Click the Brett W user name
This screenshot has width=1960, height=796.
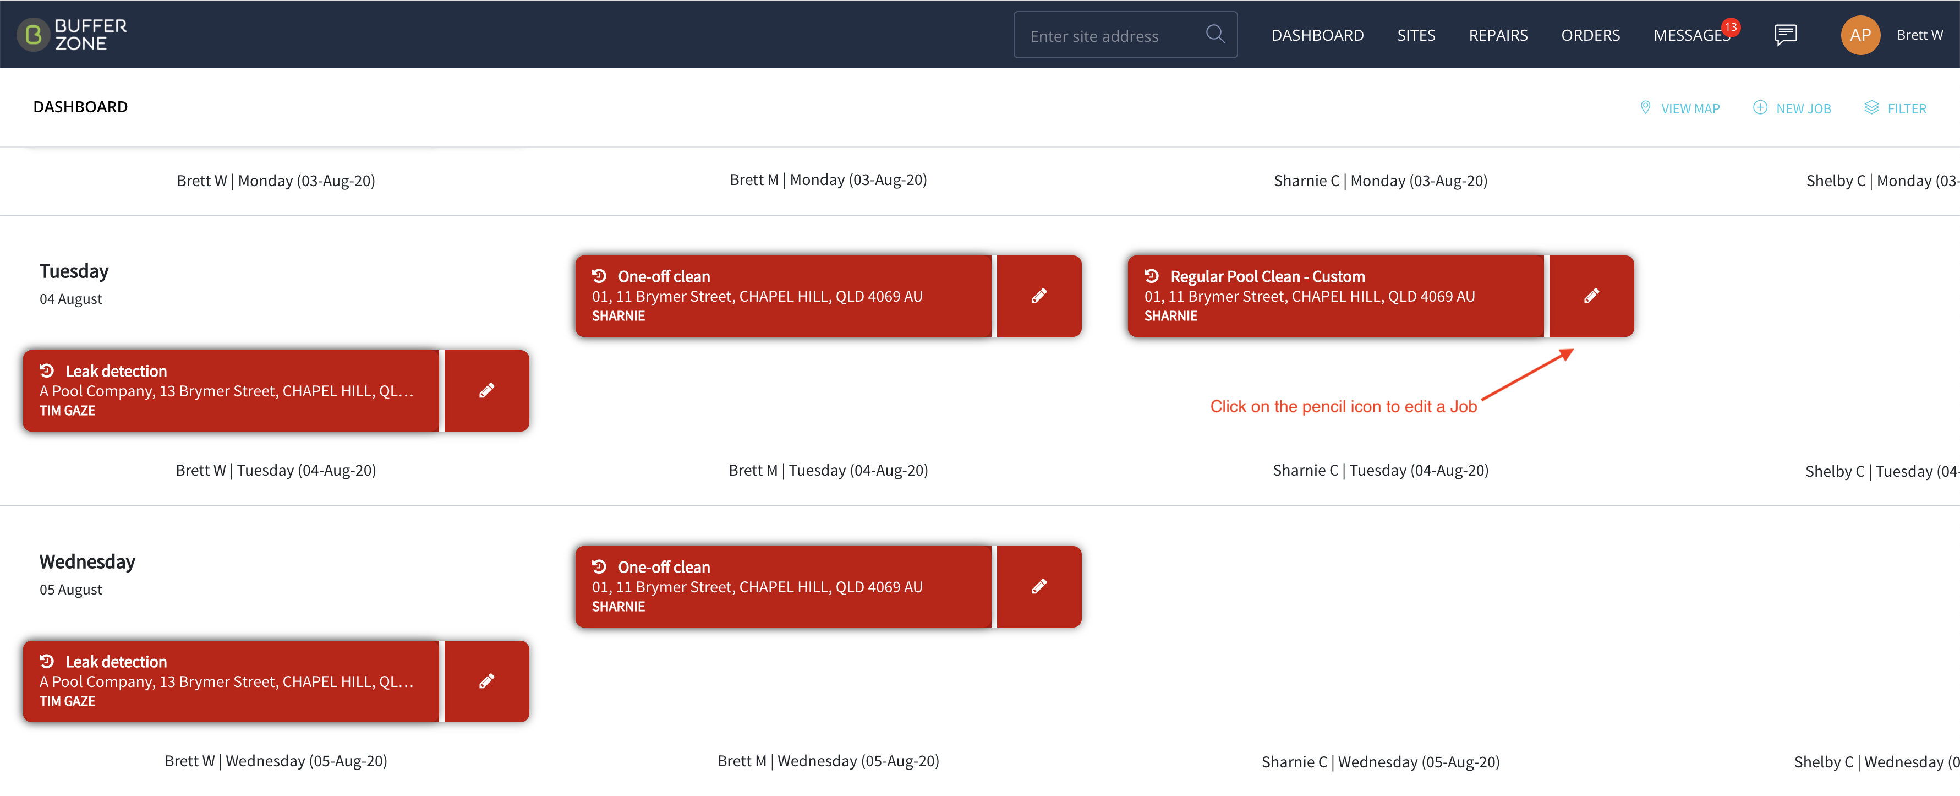pyautogui.click(x=1919, y=35)
